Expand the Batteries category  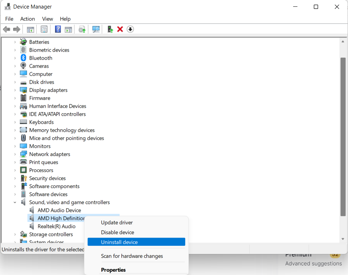(15, 42)
